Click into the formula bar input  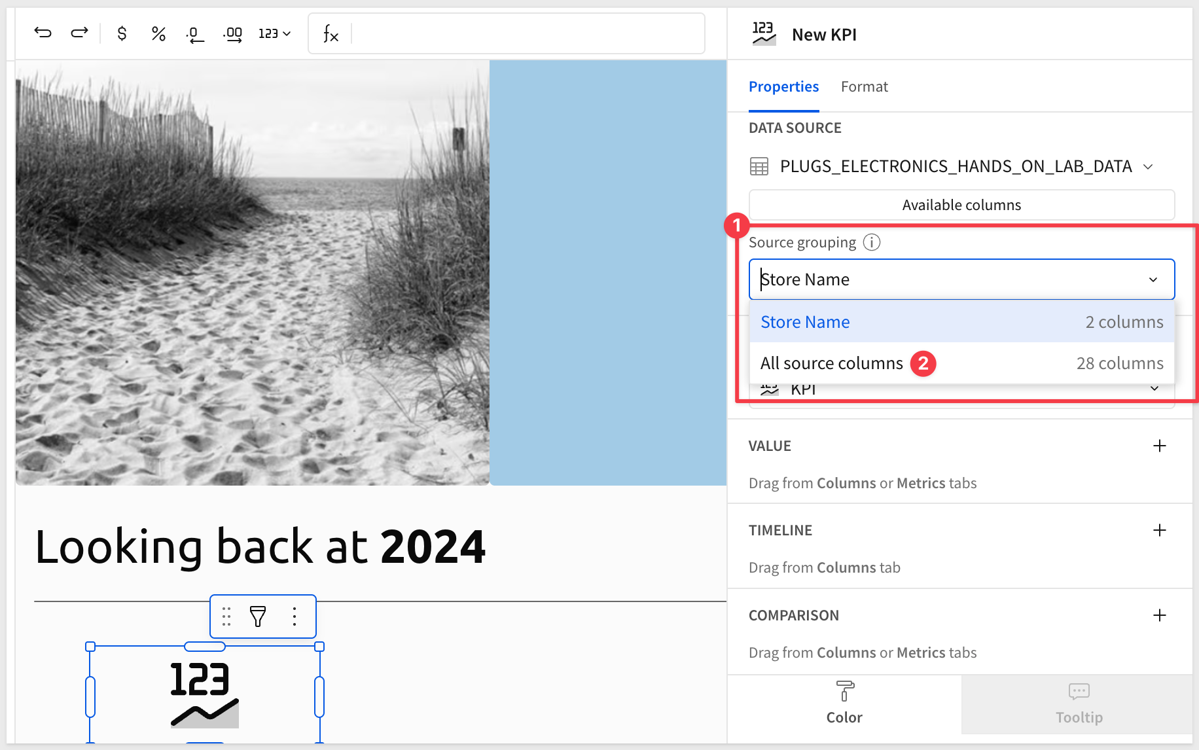coord(527,33)
